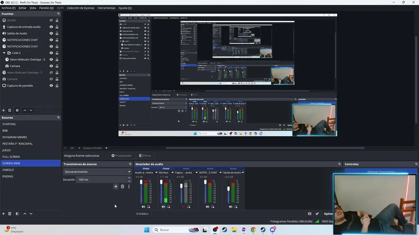
Task: Toggle mixer layout icon at mixer bottom
Action: (x=310, y=214)
